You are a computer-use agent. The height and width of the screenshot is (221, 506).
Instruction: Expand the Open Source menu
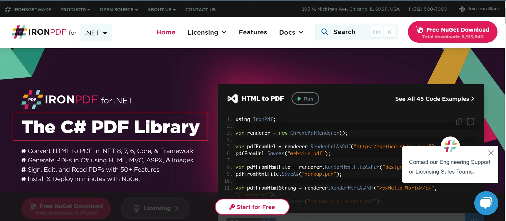point(119,10)
